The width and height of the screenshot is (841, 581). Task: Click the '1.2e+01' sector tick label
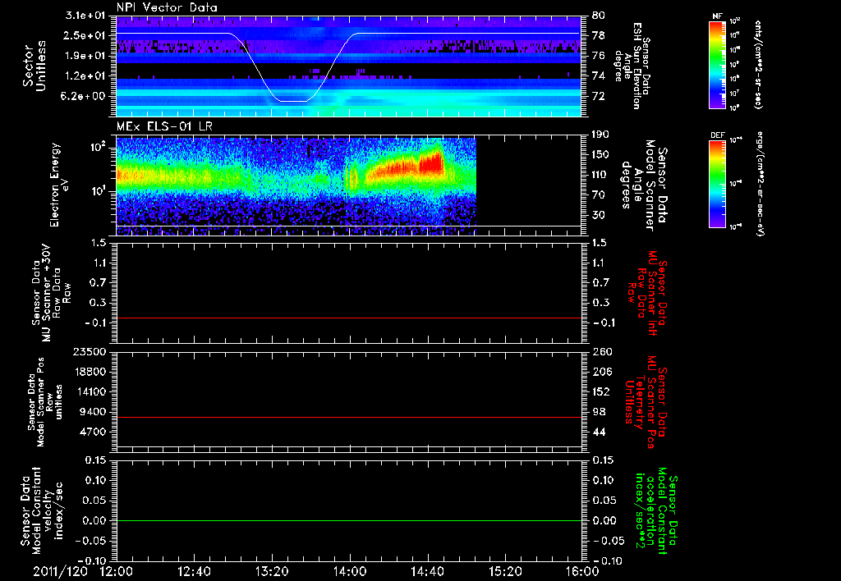coord(85,76)
